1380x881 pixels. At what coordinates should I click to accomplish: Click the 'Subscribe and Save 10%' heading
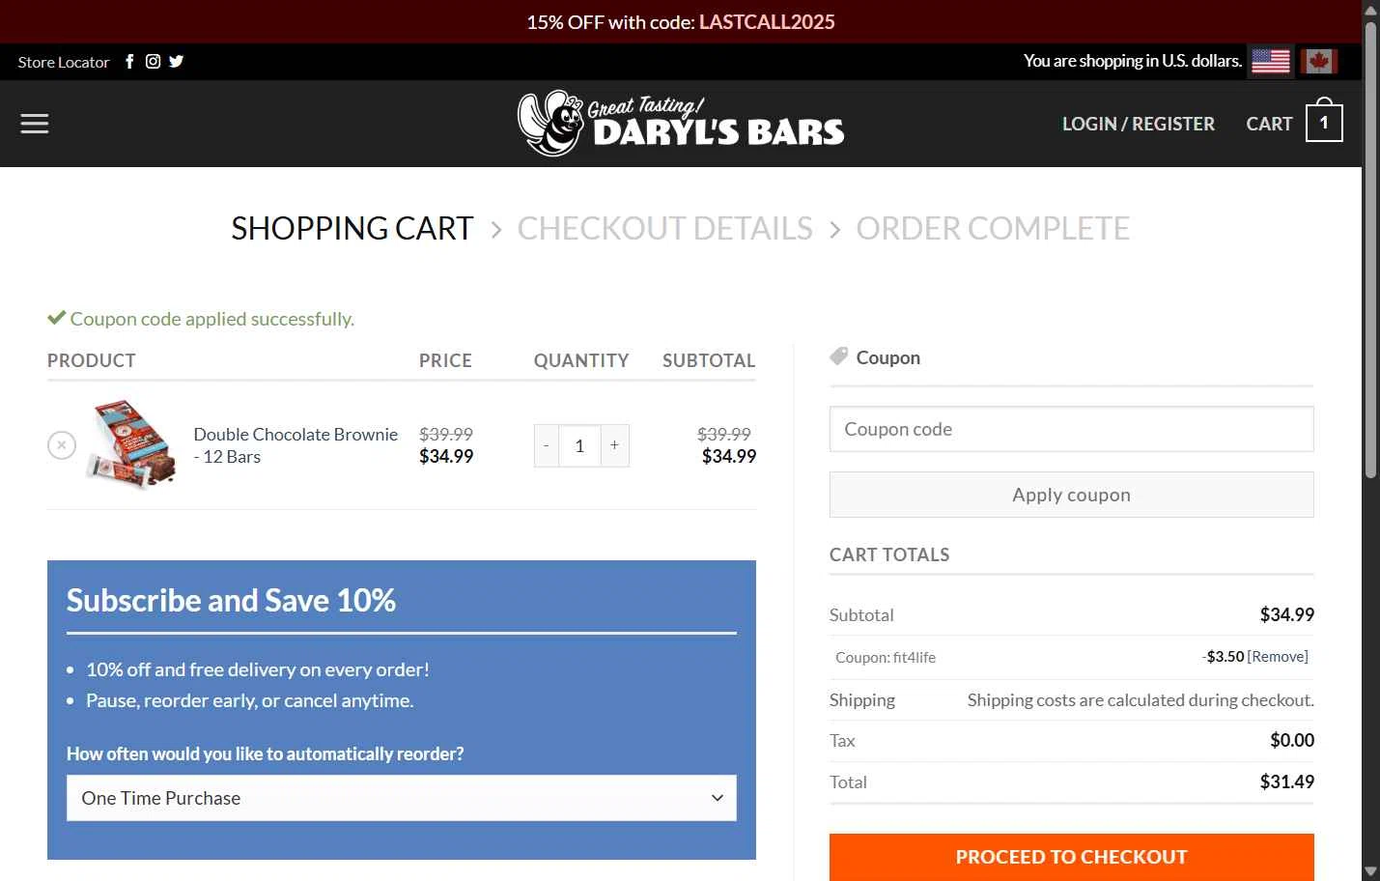tap(231, 601)
